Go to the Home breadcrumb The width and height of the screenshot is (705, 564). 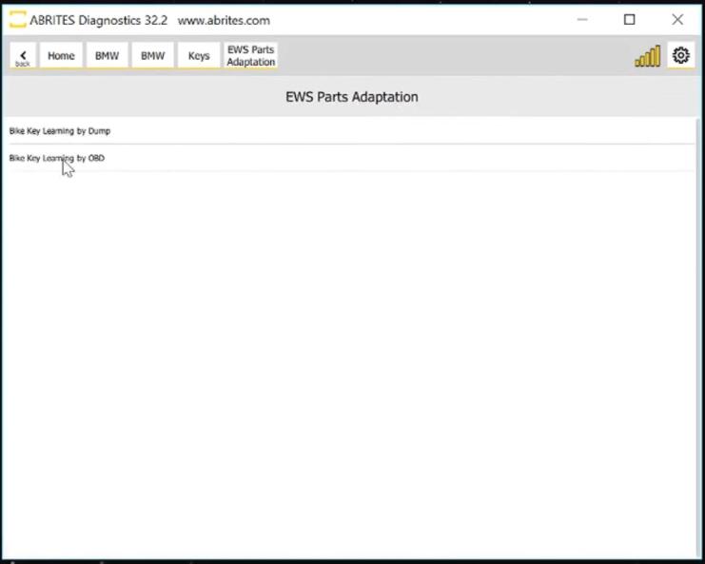click(x=61, y=56)
